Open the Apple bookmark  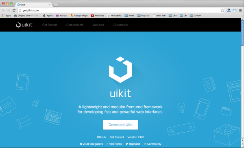[x=48, y=15]
